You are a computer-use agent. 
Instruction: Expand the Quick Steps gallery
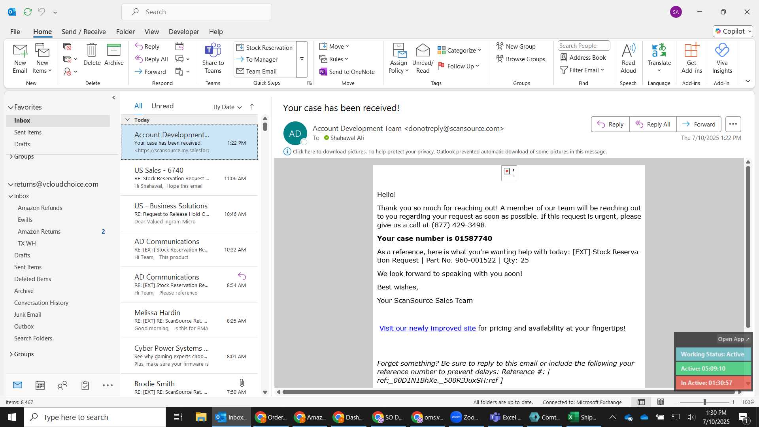pos(302,59)
